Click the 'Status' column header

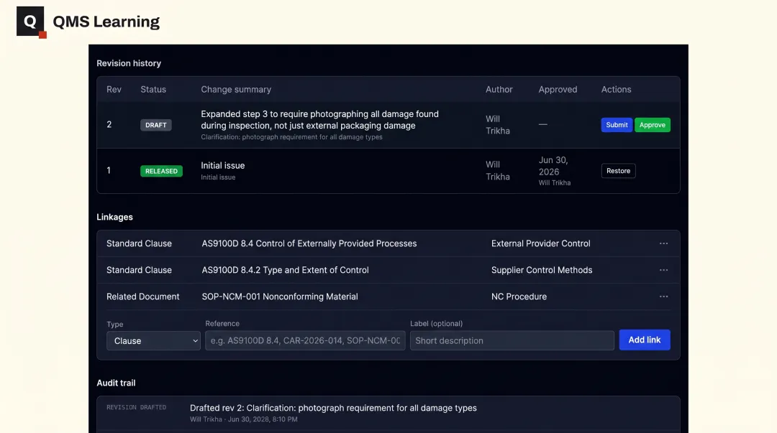[x=153, y=90]
